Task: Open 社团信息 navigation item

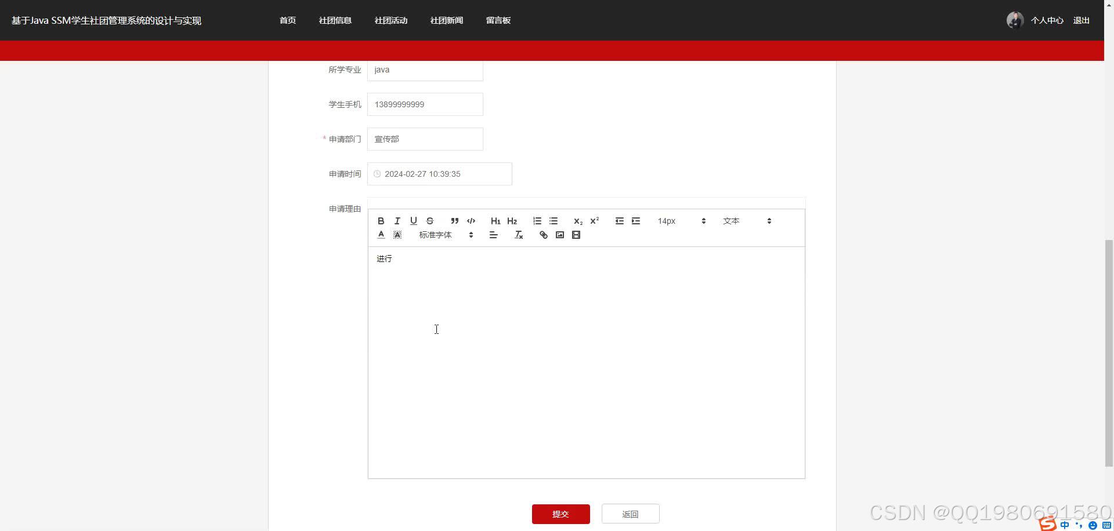Action: pos(335,20)
